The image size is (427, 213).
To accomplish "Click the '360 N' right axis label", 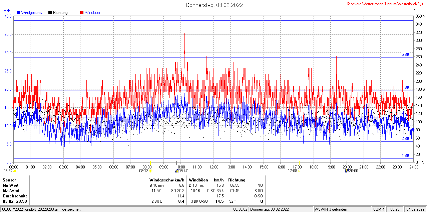I will 421,16.
